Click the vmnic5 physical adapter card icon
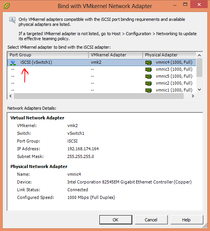 149,76
